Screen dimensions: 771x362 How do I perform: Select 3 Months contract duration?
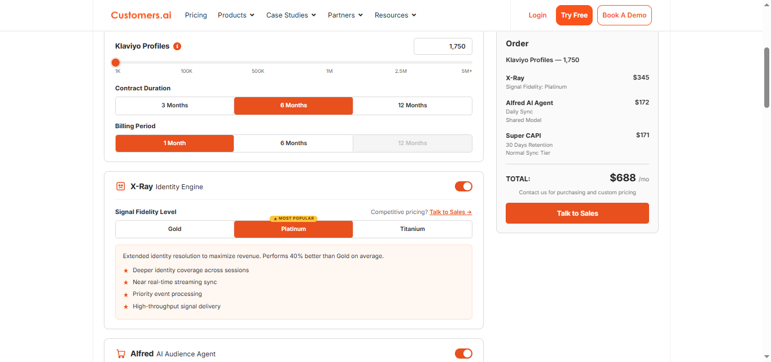175,106
